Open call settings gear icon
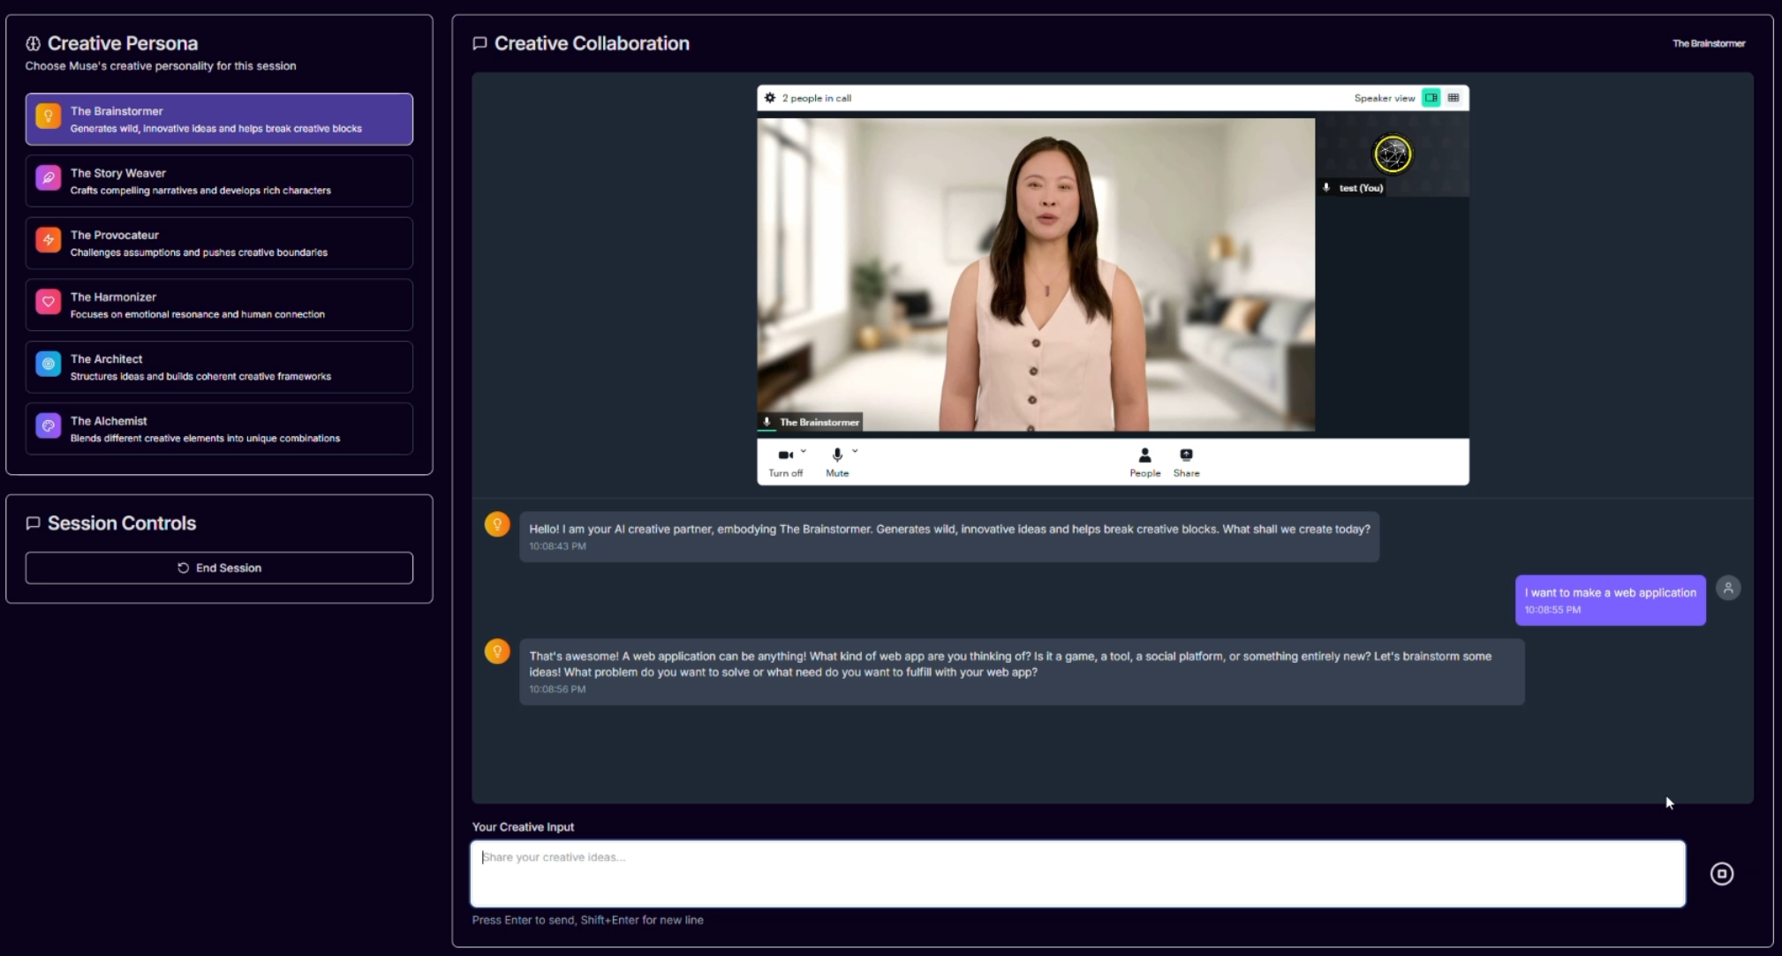 click(770, 98)
